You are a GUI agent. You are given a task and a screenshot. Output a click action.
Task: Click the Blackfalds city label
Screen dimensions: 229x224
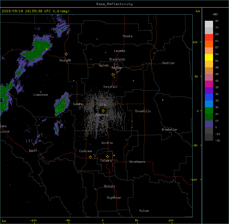coord(117,59)
